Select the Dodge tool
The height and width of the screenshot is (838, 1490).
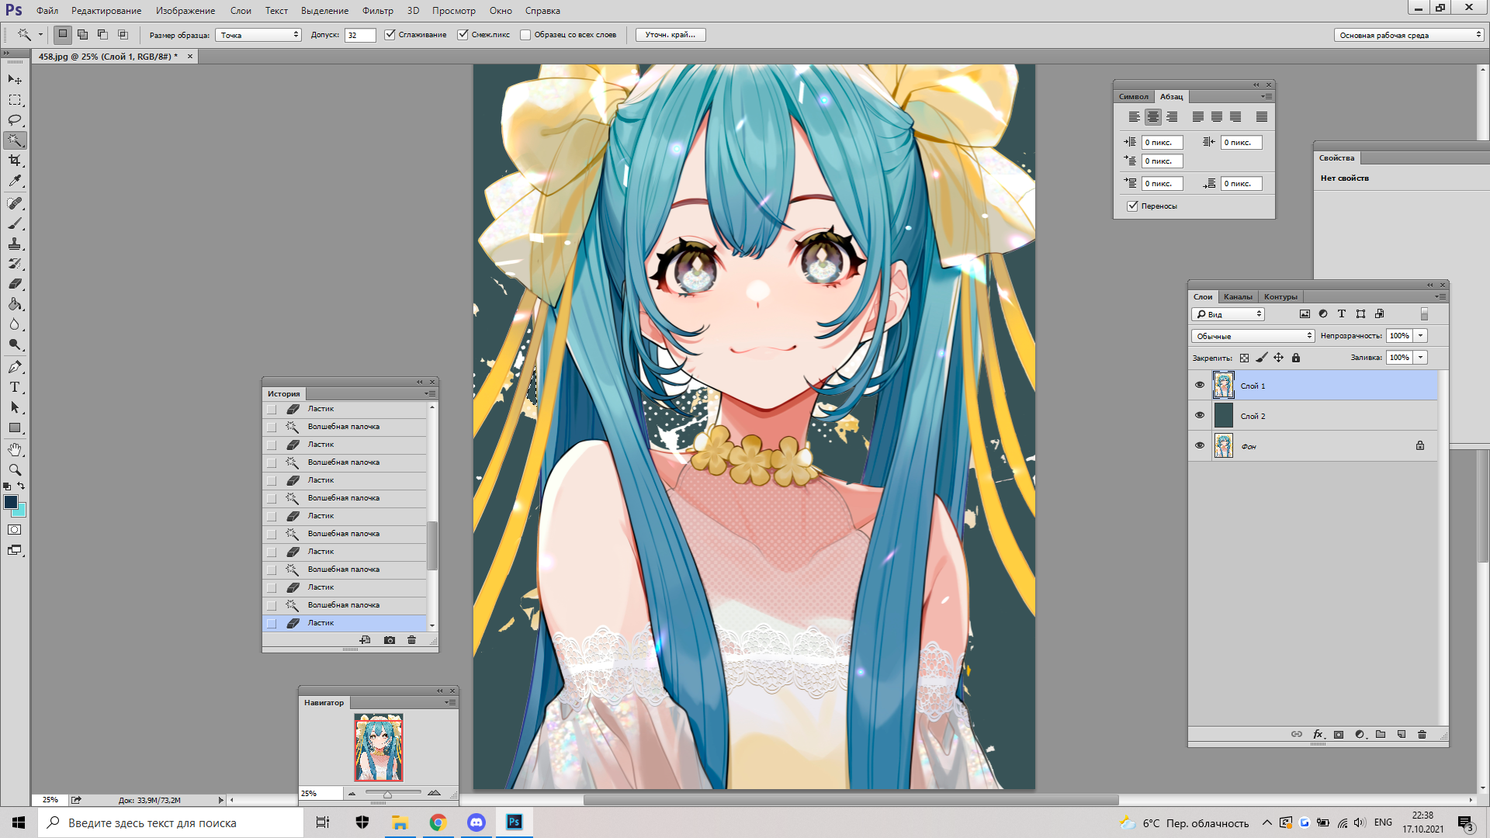(x=15, y=345)
